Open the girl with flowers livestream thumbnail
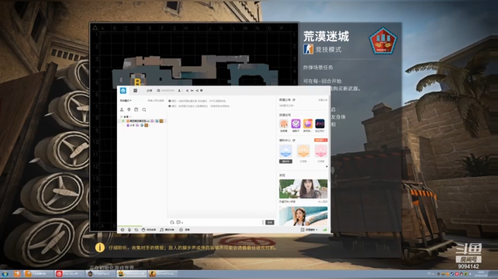This screenshot has width=498, height=279. pos(304,189)
